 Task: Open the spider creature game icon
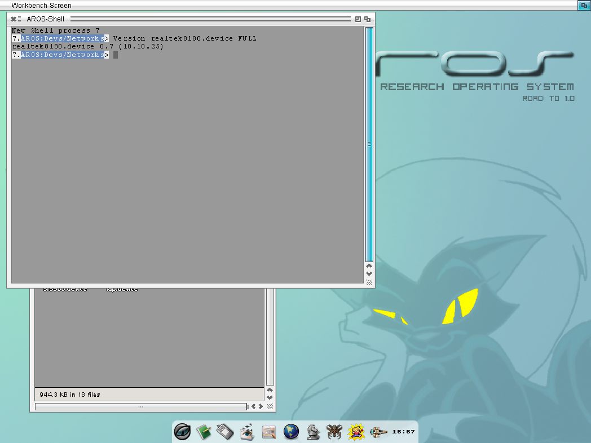334,432
